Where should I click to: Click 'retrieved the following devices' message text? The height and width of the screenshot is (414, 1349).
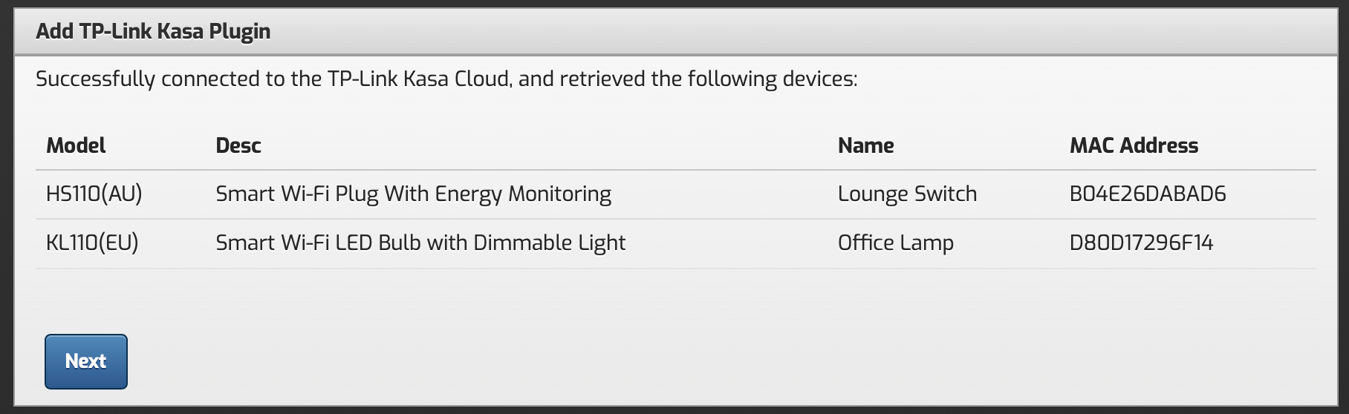pos(709,79)
